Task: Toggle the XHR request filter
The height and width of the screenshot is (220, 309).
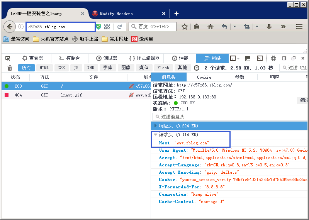Action: tap(90, 68)
